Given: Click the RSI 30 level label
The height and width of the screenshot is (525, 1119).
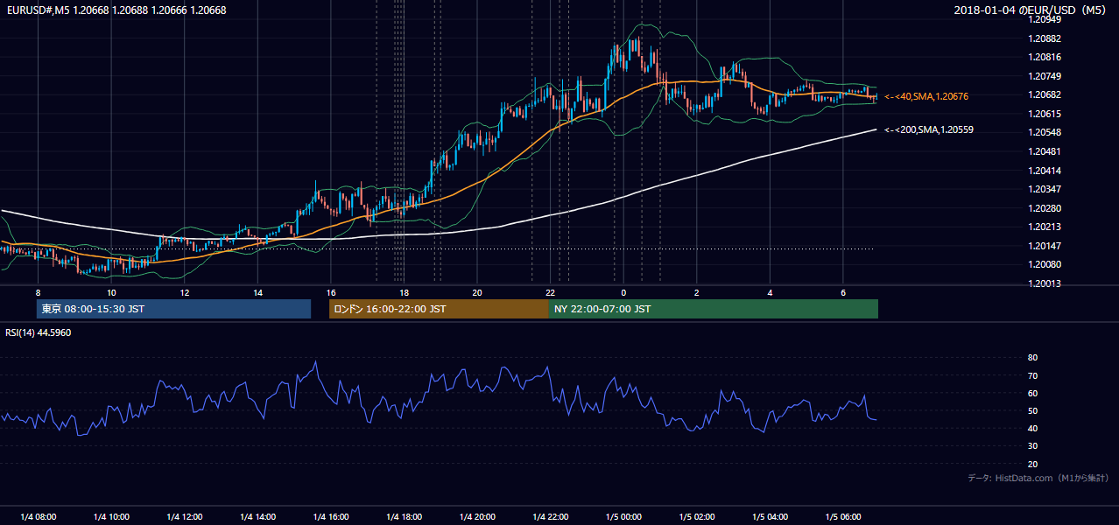Looking at the screenshot, I should 1032,446.
